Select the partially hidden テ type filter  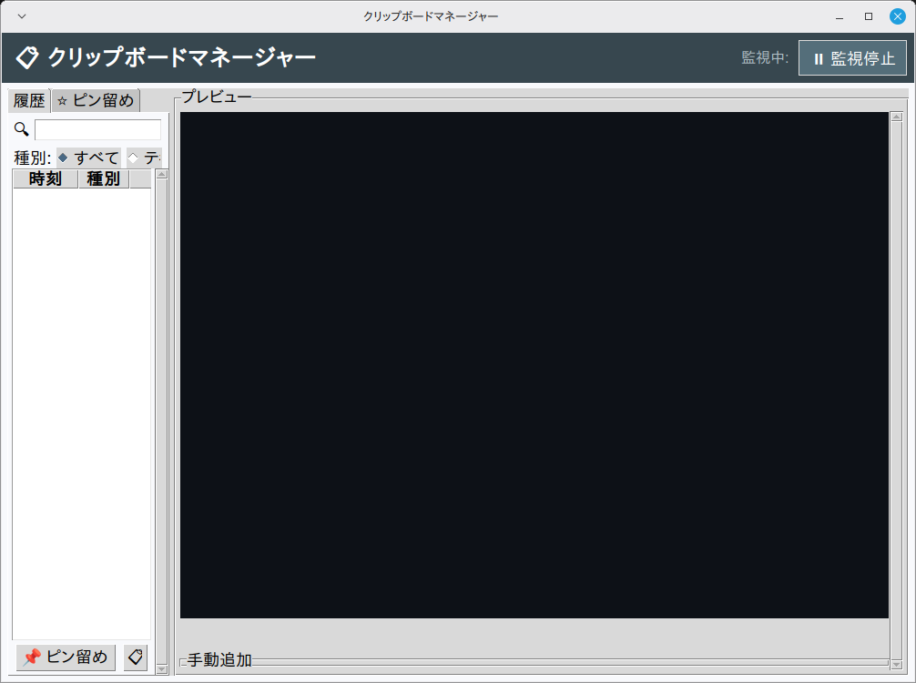(144, 158)
